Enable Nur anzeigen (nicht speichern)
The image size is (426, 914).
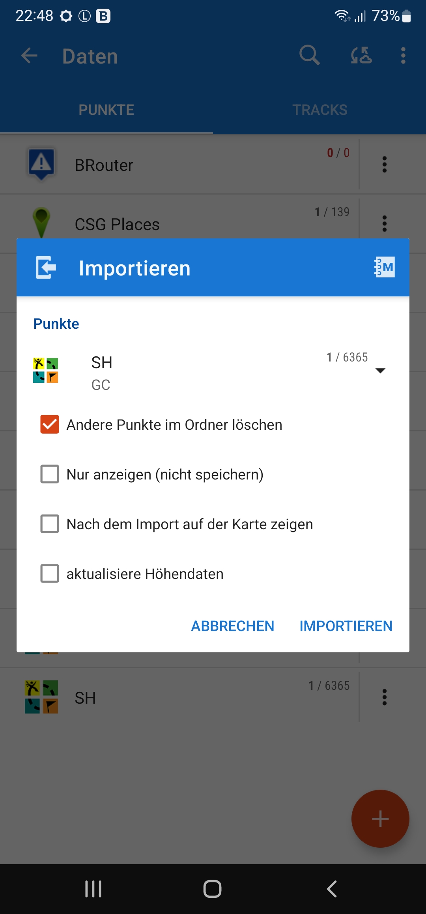tap(50, 474)
